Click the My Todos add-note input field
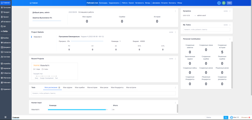The height and width of the screenshot is (120, 252). tap(207, 30)
